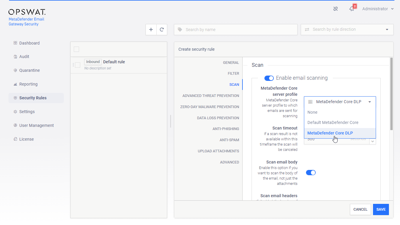Open the Settings page
This screenshot has width=400, height=225.
(x=27, y=112)
